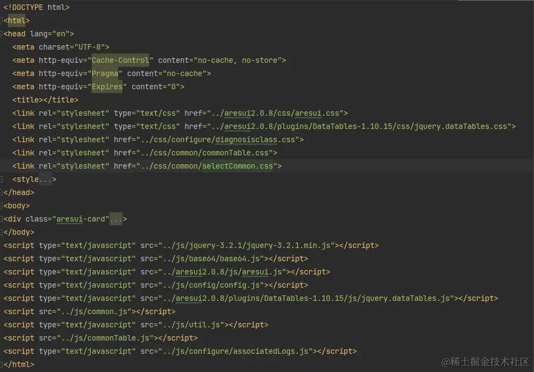Click the charset="UTF-8" meta attribute

(72, 47)
